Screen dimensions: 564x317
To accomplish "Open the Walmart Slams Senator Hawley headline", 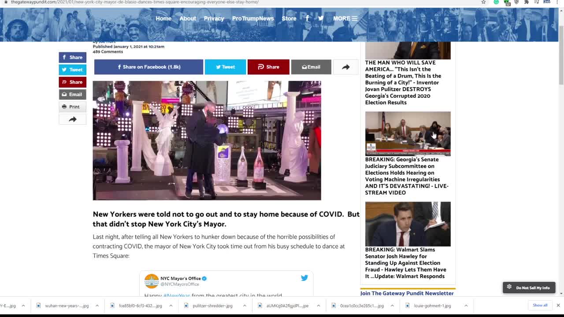I will [x=405, y=263].
